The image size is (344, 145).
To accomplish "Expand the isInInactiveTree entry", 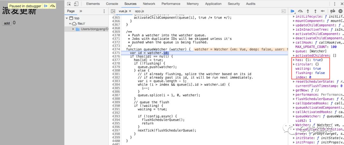I will pyautogui.click(x=294, y=30).
